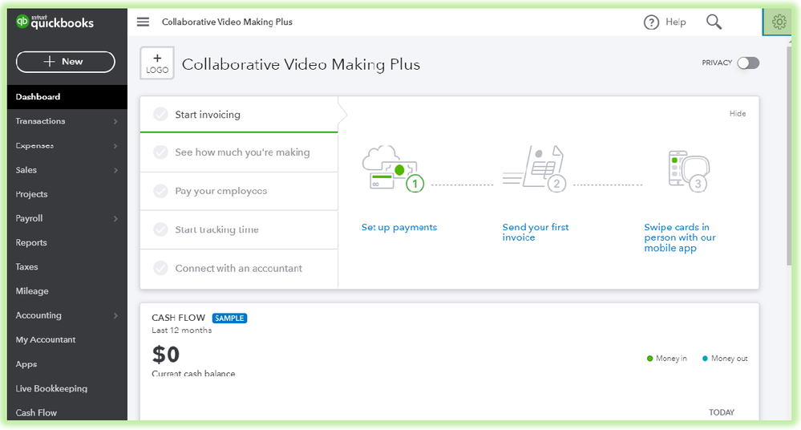Image resolution: width=801 pixels, height=430 pixels.
Task: Hide the setup guide panel
Action: [x=737, y=113]
